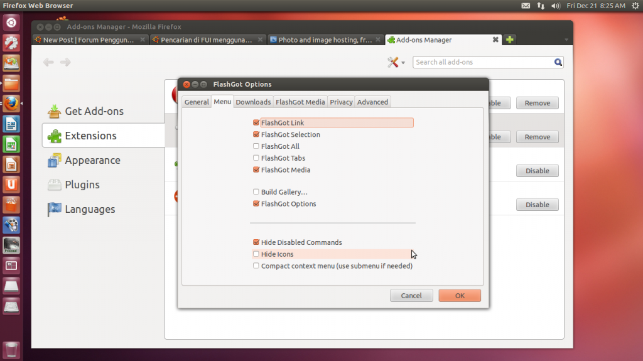Switch to New Post Forum browser tab
The height and width of the screenshot is (361, 643).
point(90,40)
